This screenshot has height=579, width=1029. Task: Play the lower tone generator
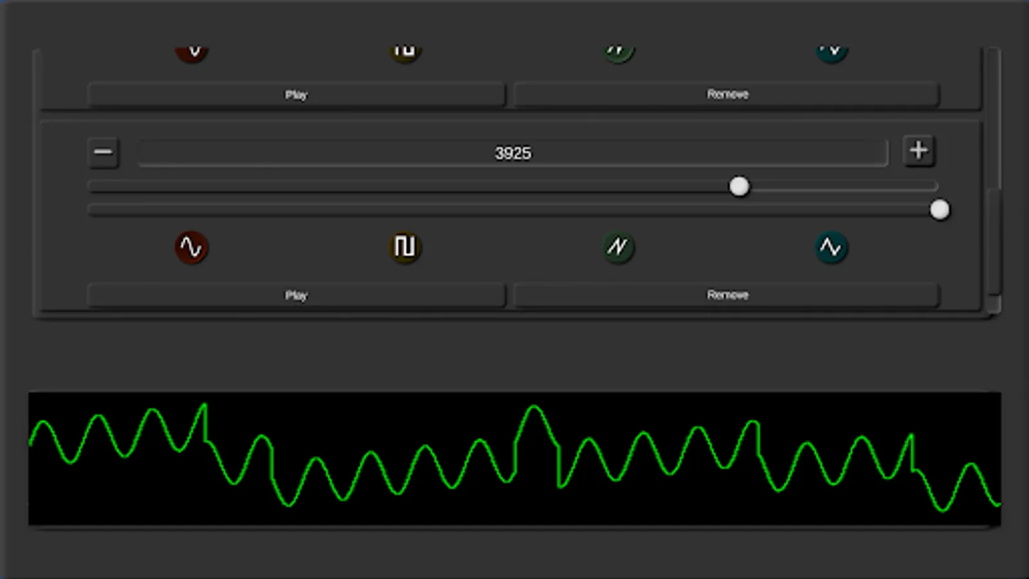click(297, 295)
